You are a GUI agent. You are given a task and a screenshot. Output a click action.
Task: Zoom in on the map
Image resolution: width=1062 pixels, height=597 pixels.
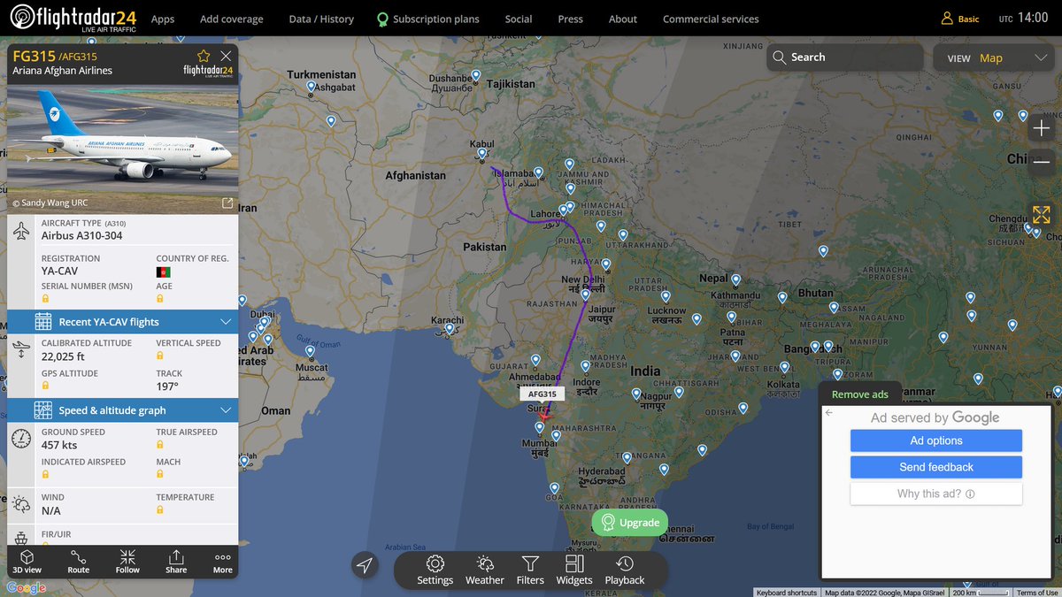click(1042, 129)
